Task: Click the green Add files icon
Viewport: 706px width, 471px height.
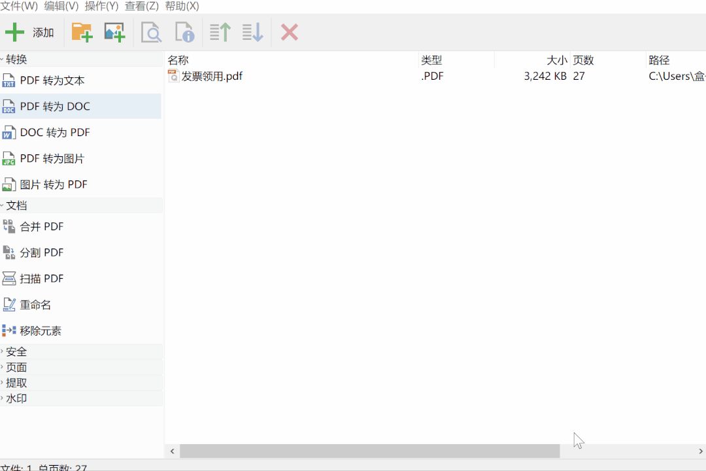Action: tap(14, 31)
